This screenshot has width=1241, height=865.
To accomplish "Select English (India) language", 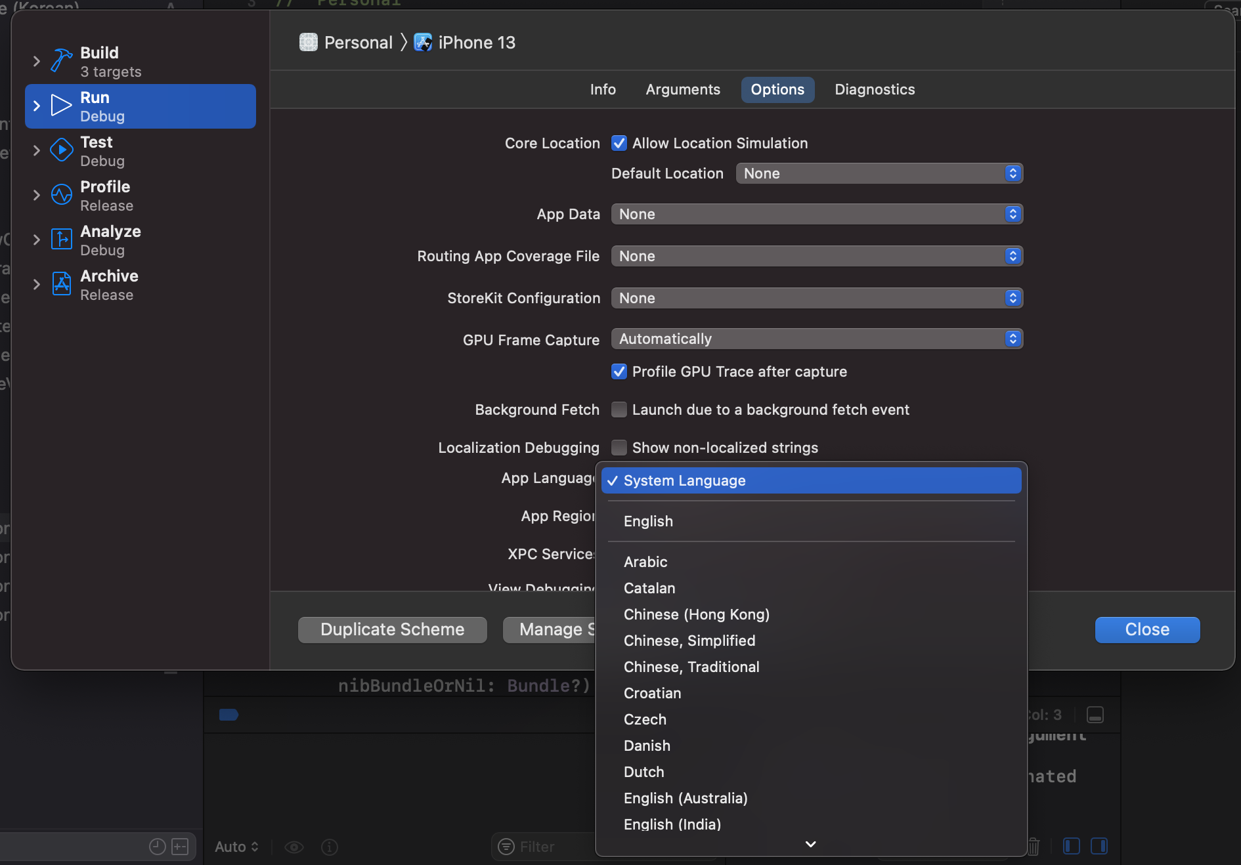I will click(811, 823).
